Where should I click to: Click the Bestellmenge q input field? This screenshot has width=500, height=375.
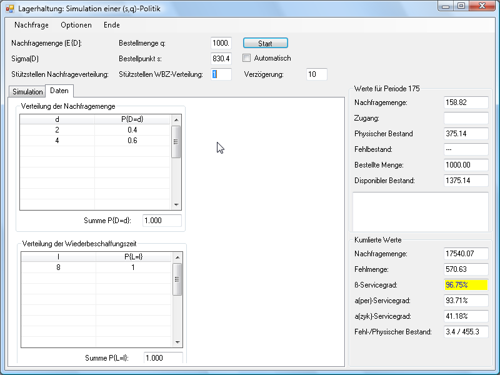pyautogui.click(x=221, y=43)
